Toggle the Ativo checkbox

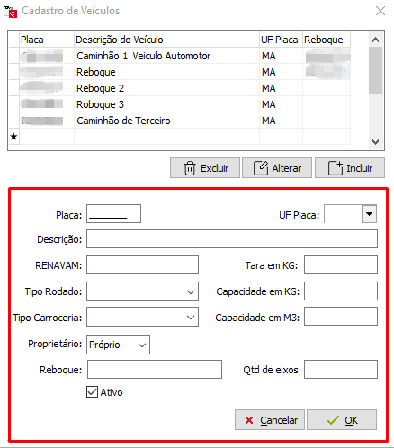pos(92,392)
